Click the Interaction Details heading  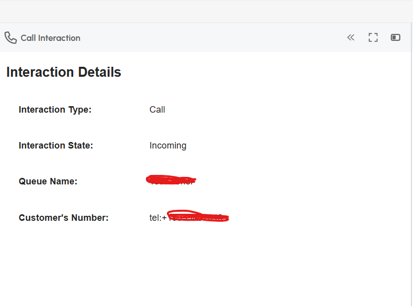tap(64, 72)
